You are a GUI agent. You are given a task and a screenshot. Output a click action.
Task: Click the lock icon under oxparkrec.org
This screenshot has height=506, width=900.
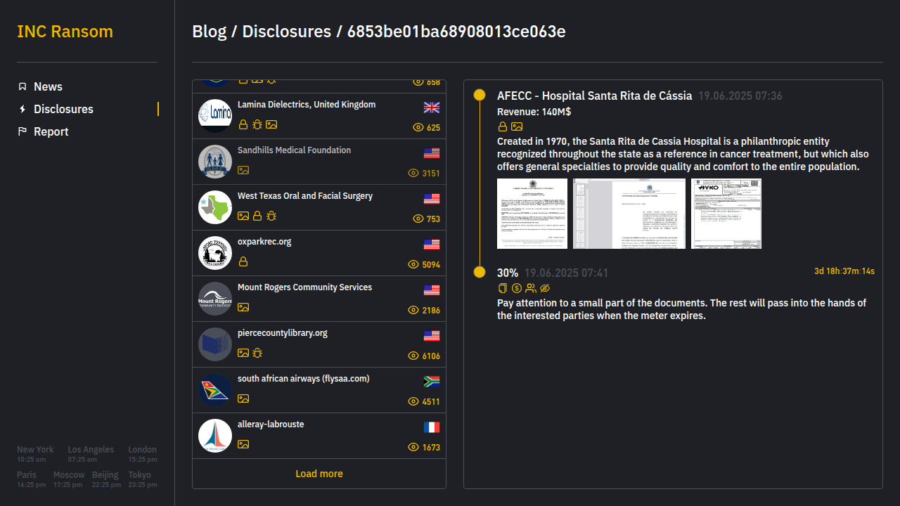(243, 261)
